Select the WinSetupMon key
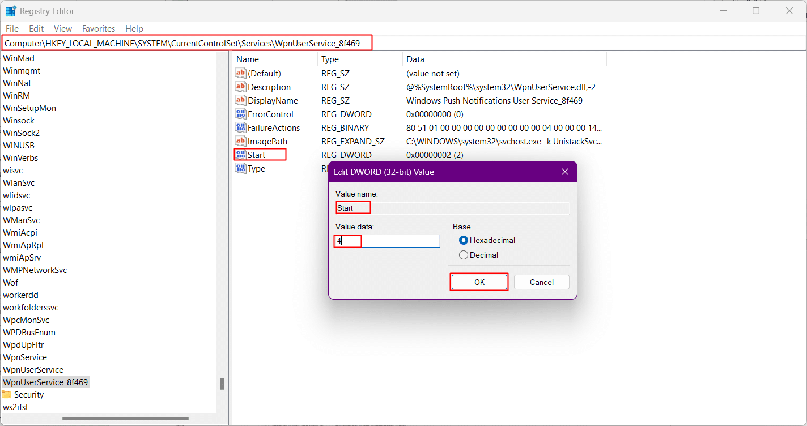This screenshot has width=807, height=426. (x=29, y=108)
